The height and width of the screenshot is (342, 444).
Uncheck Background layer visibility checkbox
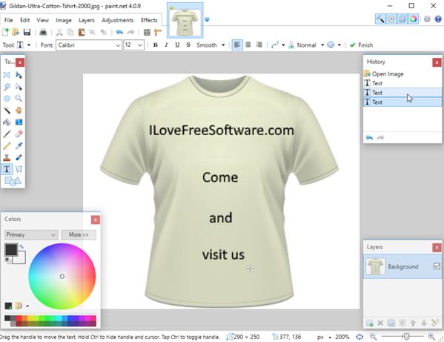437,266
